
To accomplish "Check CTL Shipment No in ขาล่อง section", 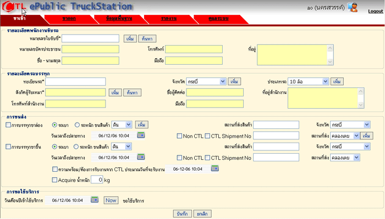I will [207, 136].
